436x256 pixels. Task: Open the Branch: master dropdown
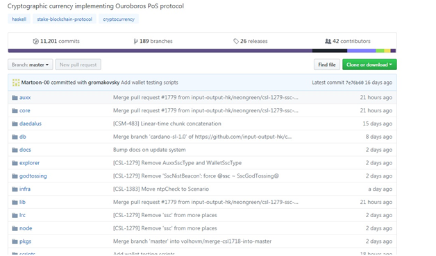click(31, 65)
